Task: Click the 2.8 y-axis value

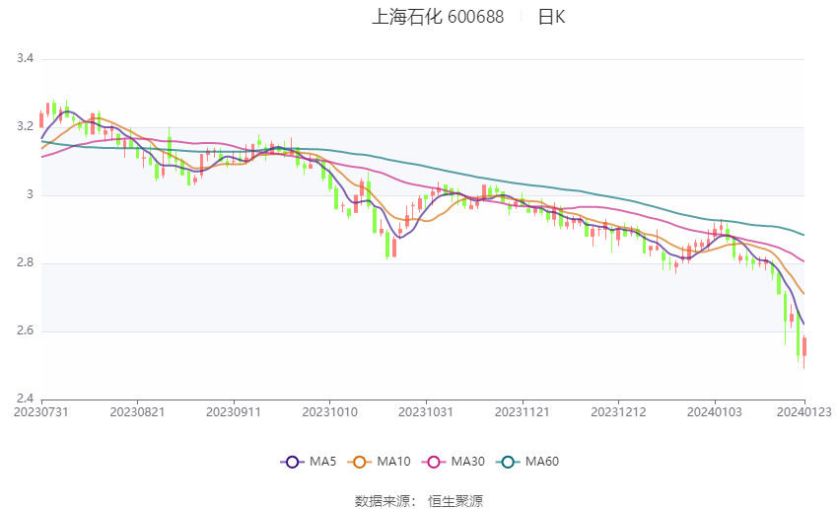Action: (25, 262)
